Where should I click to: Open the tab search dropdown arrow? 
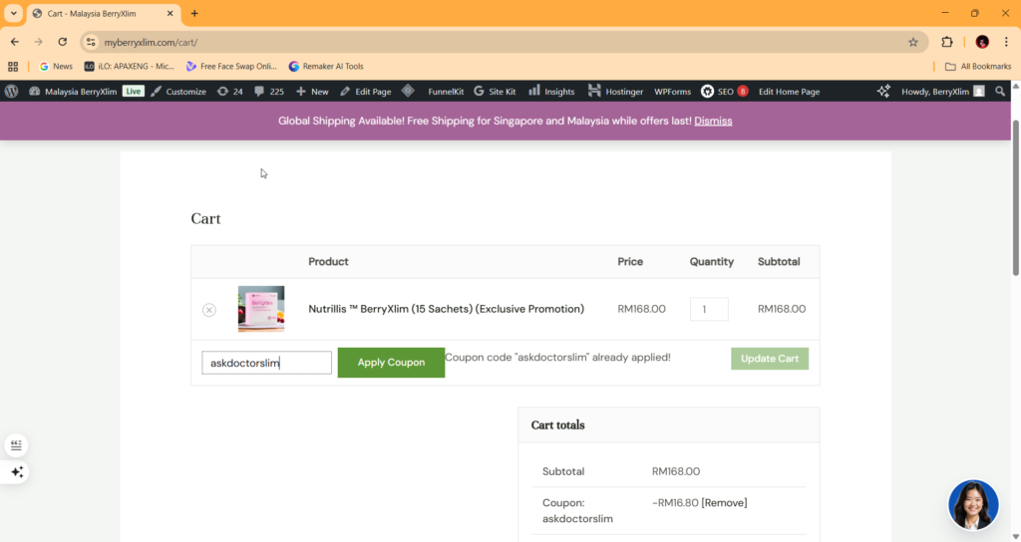14,13
